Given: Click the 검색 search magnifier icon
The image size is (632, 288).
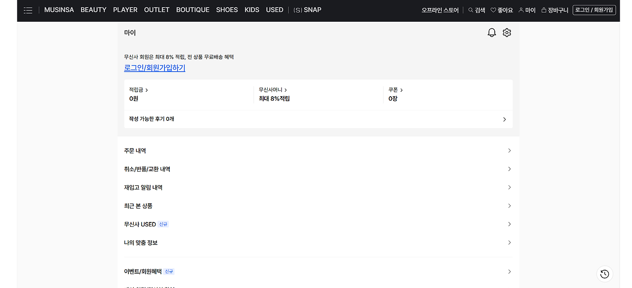Looking at the screenshot, I should tap(471, 10).
